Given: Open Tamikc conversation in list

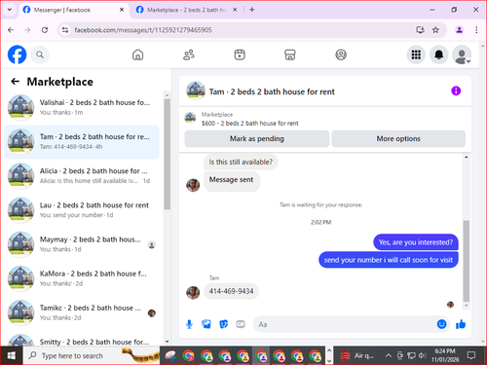Looking at the screenshot, I should 82,312.
